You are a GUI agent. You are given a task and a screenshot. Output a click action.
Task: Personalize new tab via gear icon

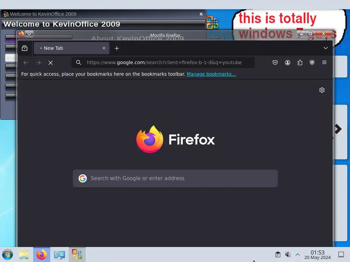click(322, 90)
